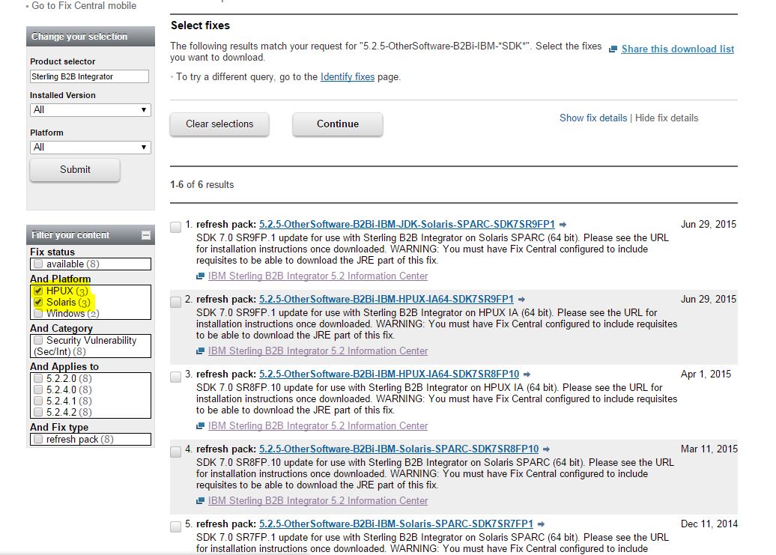Image resolution: width=776 pixels, height=555 pixels.
Task: Click Show fix details link
Action: coord(593,118)
